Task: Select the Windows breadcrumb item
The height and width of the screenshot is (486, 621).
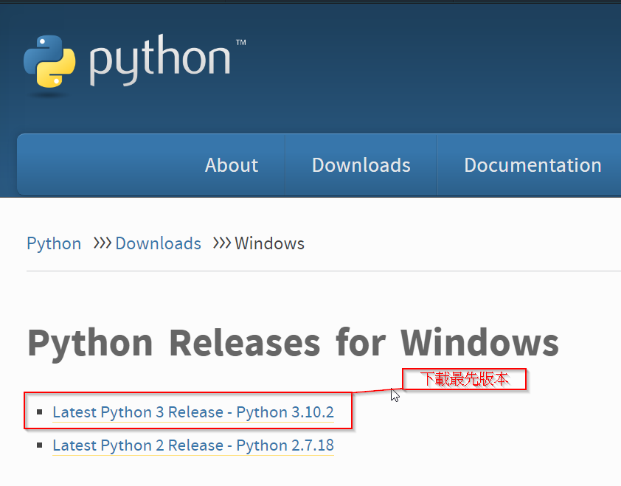Action: [x=269, y=243]
